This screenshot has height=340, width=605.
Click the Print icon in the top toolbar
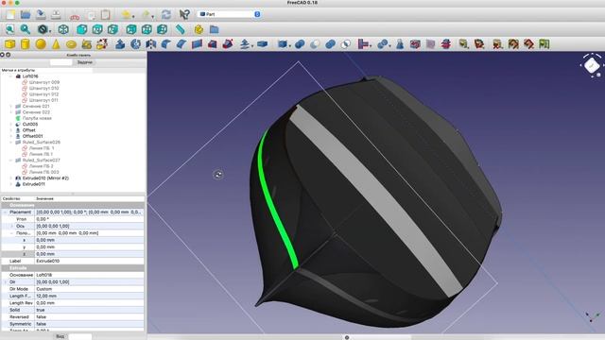coord(56,15)
